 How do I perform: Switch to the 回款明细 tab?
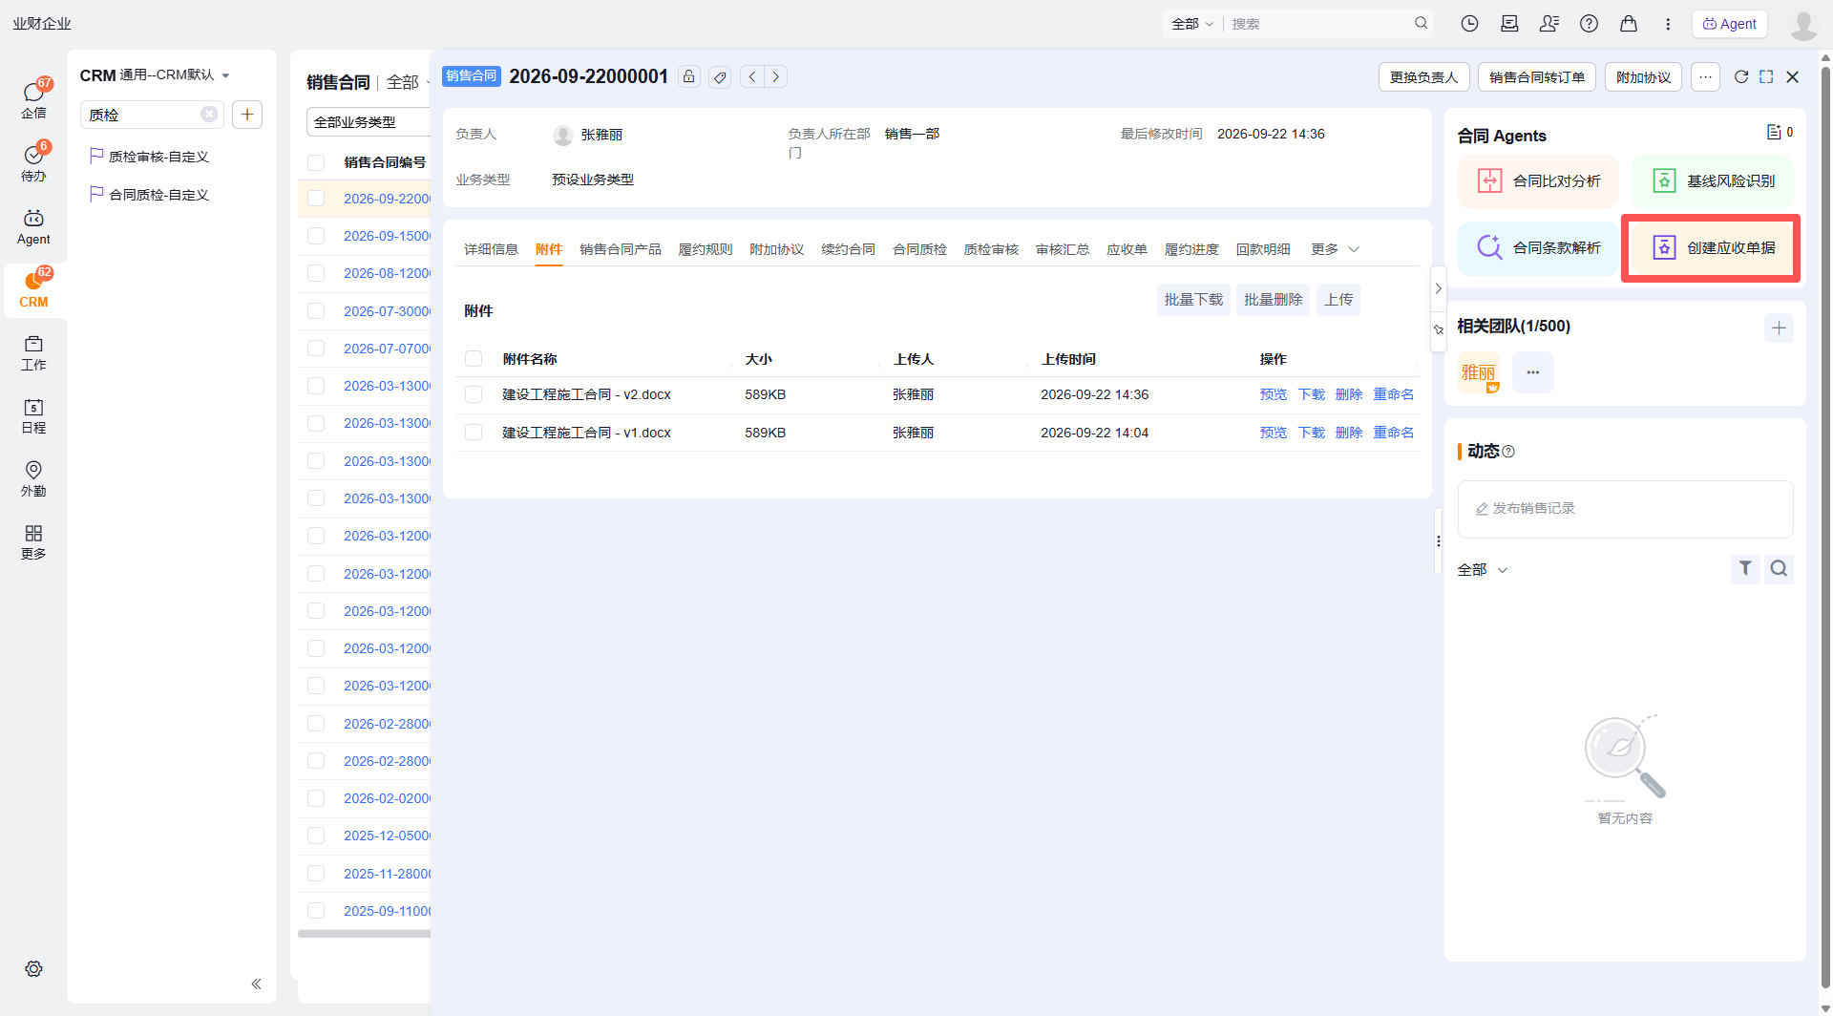point(1263,249)
